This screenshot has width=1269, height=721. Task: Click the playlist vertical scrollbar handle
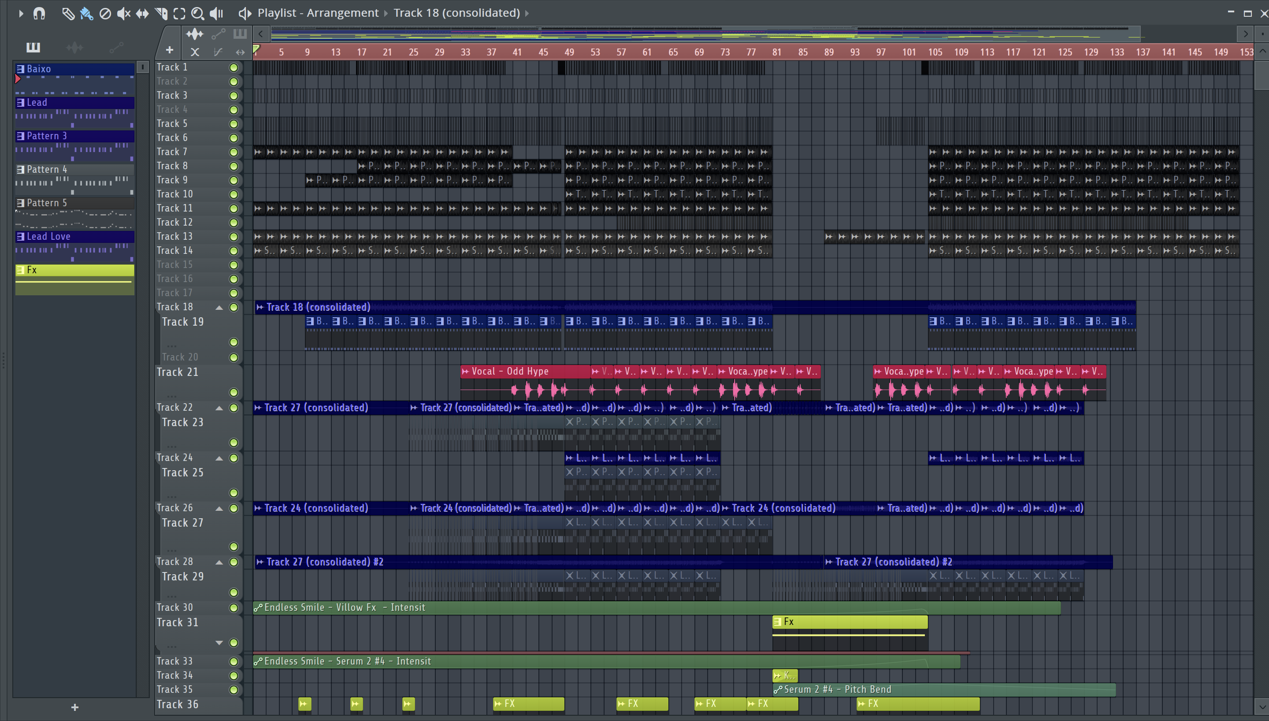pyautogui.click(x=1262, y=74)
